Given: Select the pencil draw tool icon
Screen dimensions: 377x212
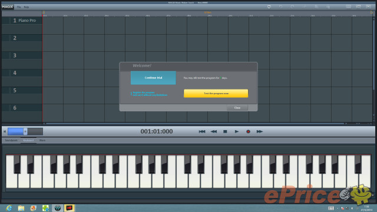Looking at the screenshot, I should (x=305, y=6).
